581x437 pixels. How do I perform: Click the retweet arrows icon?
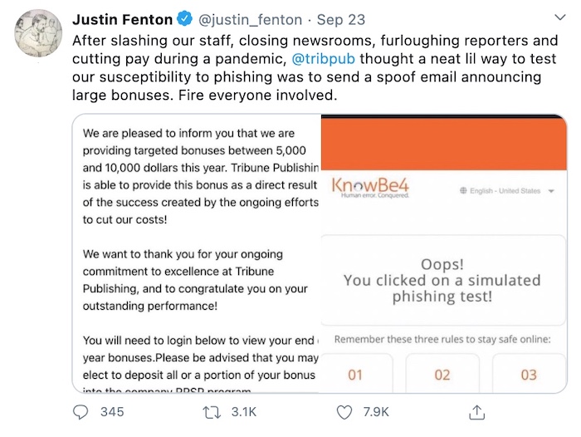[212, 412]
